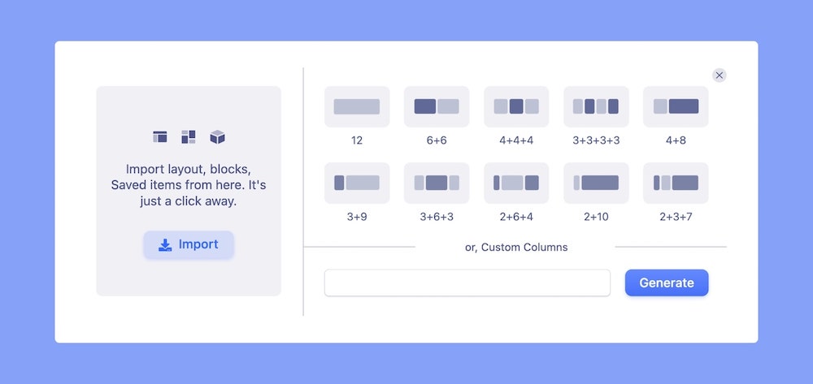Select the 2+3+7 column layout
Image resolution: width=813 pixels, height=384 pixels.
676,183
